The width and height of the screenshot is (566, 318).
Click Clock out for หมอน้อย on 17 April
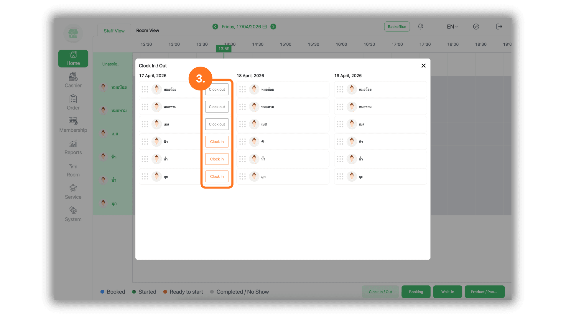point(217,89)
